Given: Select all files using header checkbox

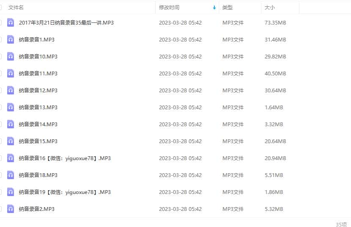Looking at the screenshot, I should [1, 8].
